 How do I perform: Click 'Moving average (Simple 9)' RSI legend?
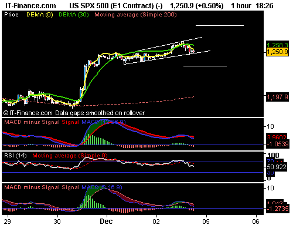point(70,156)
